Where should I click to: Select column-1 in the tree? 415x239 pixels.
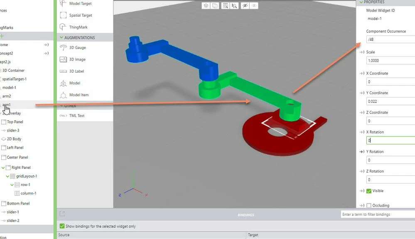pos(28,193)
